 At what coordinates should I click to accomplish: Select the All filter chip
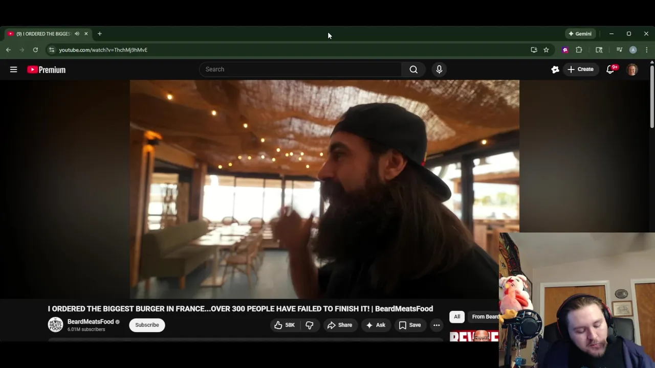[457, 317]
